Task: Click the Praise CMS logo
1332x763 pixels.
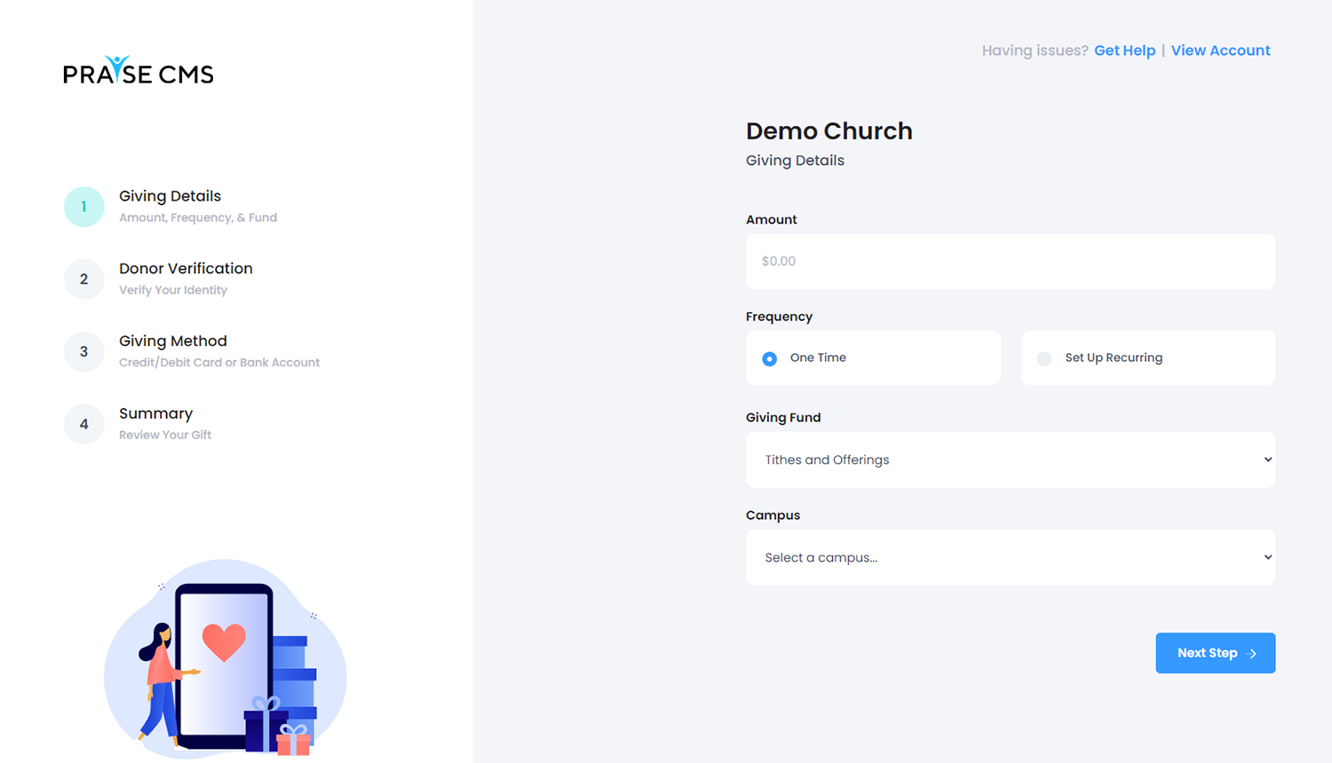Action: pyautogui.click(x=139, y=70)
